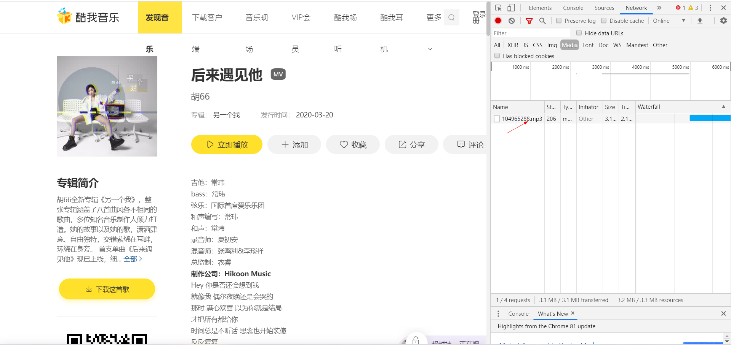
Task: Close the What's New tab
Action: (573, 313)
